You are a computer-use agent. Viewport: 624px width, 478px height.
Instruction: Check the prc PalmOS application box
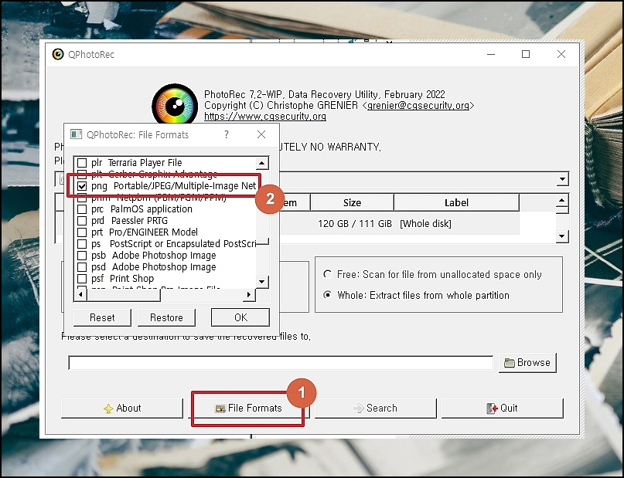pos(82,209)
